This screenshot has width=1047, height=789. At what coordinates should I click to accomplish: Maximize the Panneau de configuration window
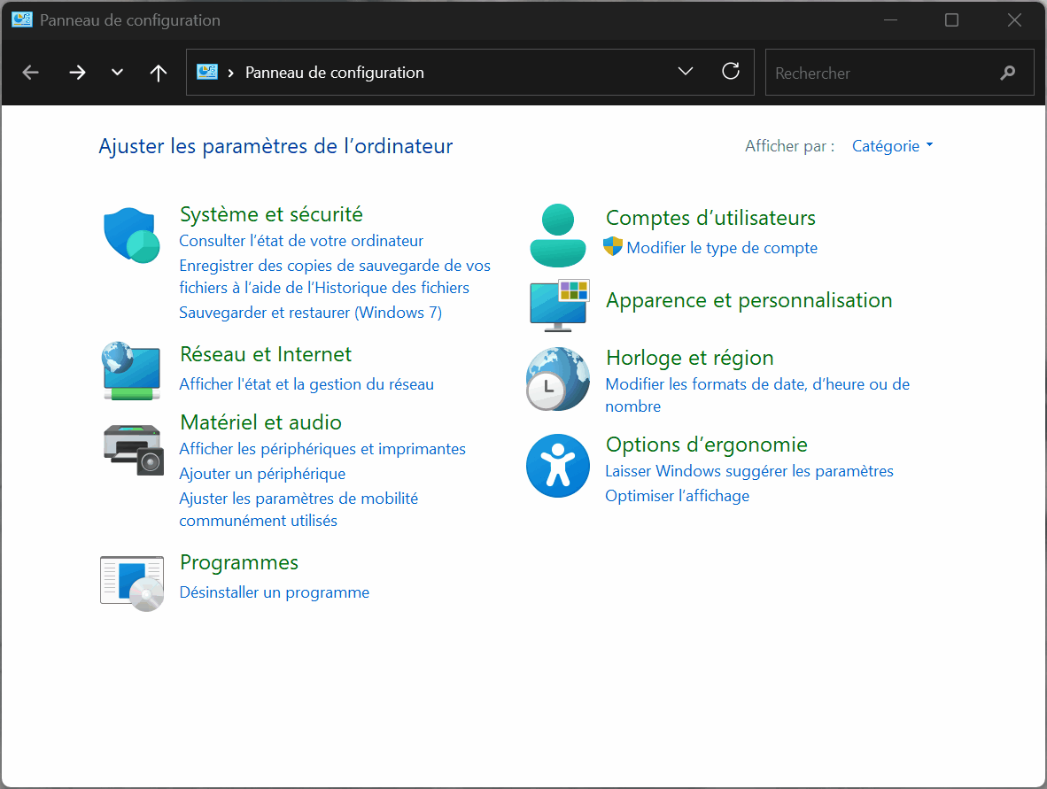click(x=951, y=20)
